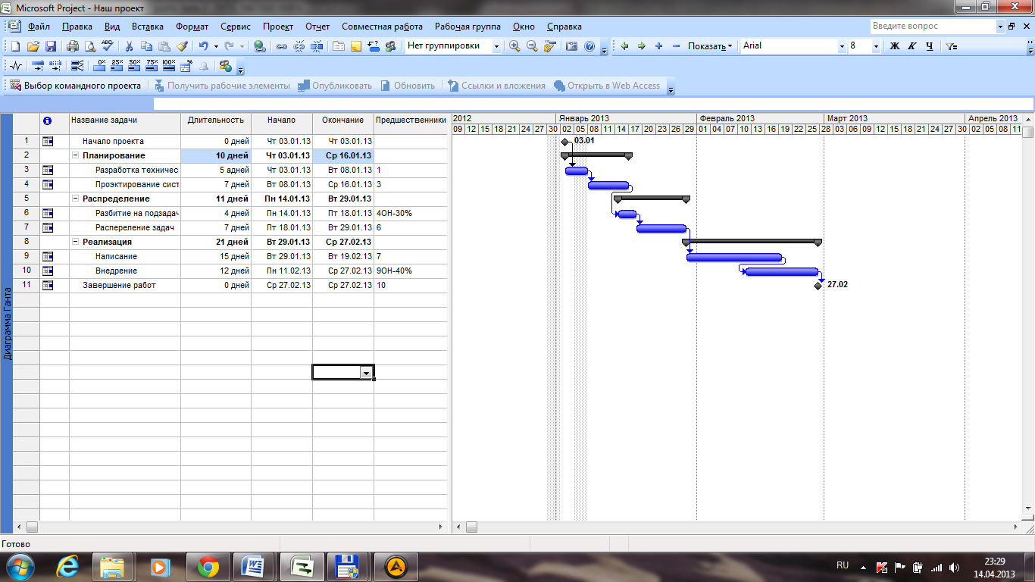Create a new project file icon
Viewport: 1035px width, 582px height.
pyautogui.click(x=16, y=46)
